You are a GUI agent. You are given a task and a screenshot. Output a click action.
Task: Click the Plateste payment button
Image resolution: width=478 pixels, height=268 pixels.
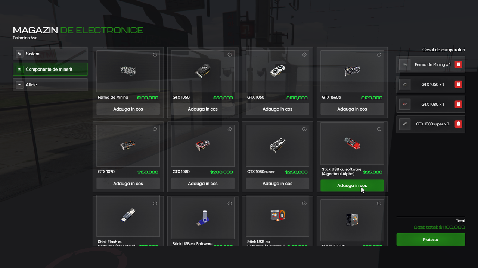click(431, 239)
